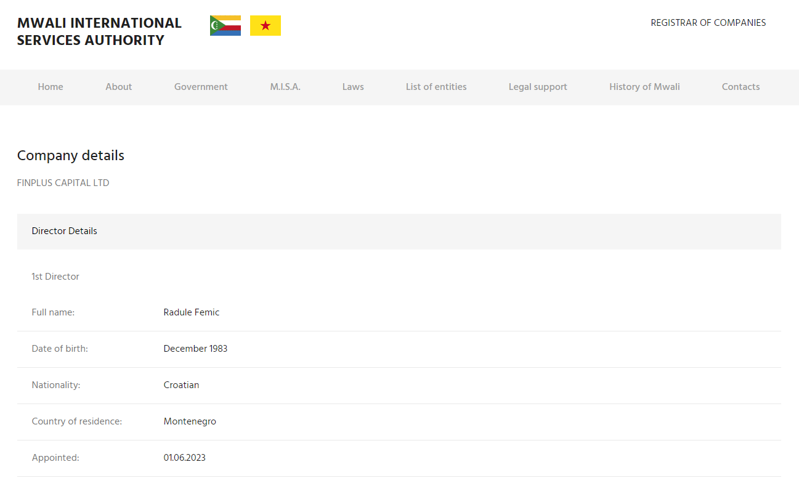Select the director name Radule Femic
The width and height of the screenshot is (799, 491).
pyautogui.click(x=192, y=312)
